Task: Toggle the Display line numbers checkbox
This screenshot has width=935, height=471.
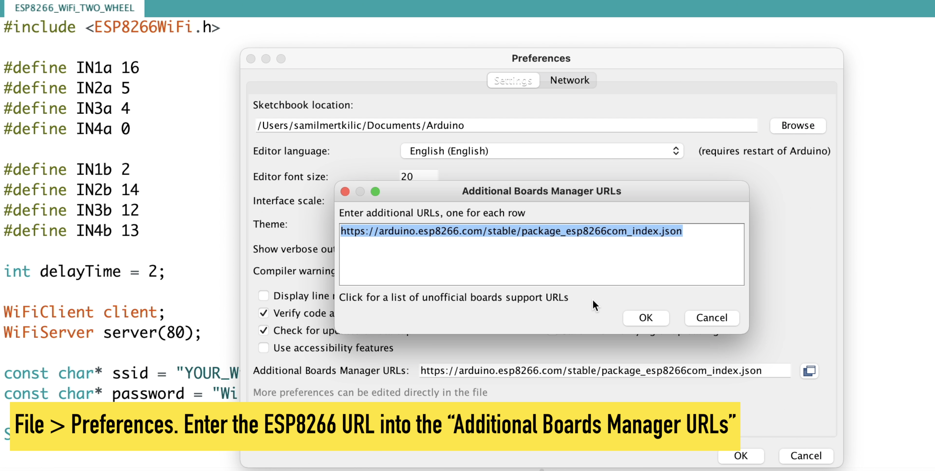Action: (x=264, y=296)
